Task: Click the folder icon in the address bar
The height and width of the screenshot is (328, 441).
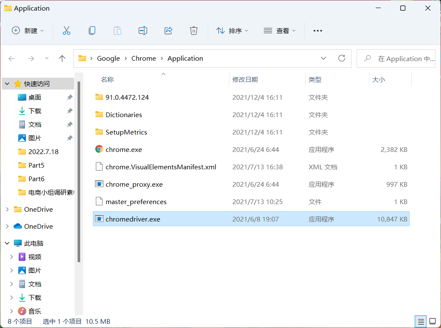Action: pyautogui.click(x=82, y=58)
